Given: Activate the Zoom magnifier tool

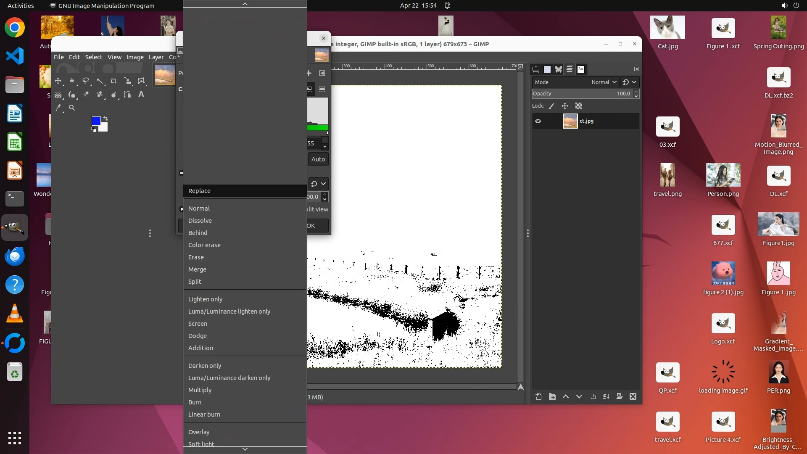Looking at the screenshot, I should (x=72, y=108).
